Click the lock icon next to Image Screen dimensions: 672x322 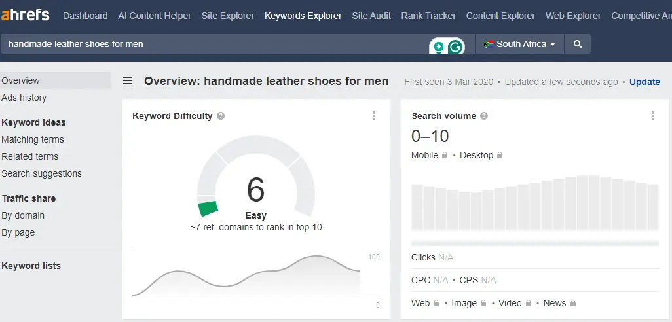coord(483,303)
